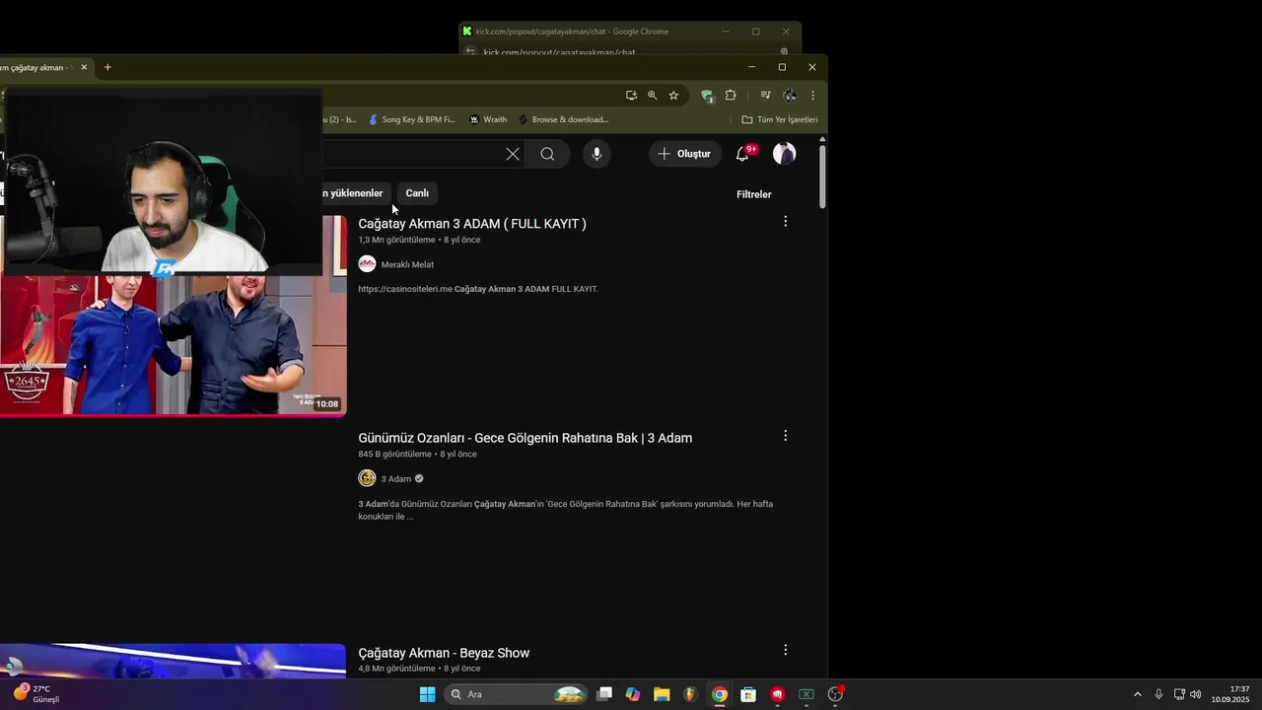Open network settings tray icon
Screen dimensions: 1262x710
(x=1179, y=694)
